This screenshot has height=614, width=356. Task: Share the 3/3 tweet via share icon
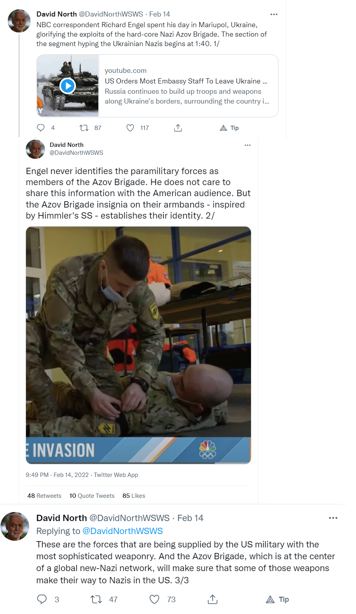point(212,599)
